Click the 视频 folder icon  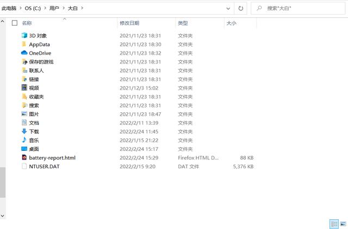point(24,87)
